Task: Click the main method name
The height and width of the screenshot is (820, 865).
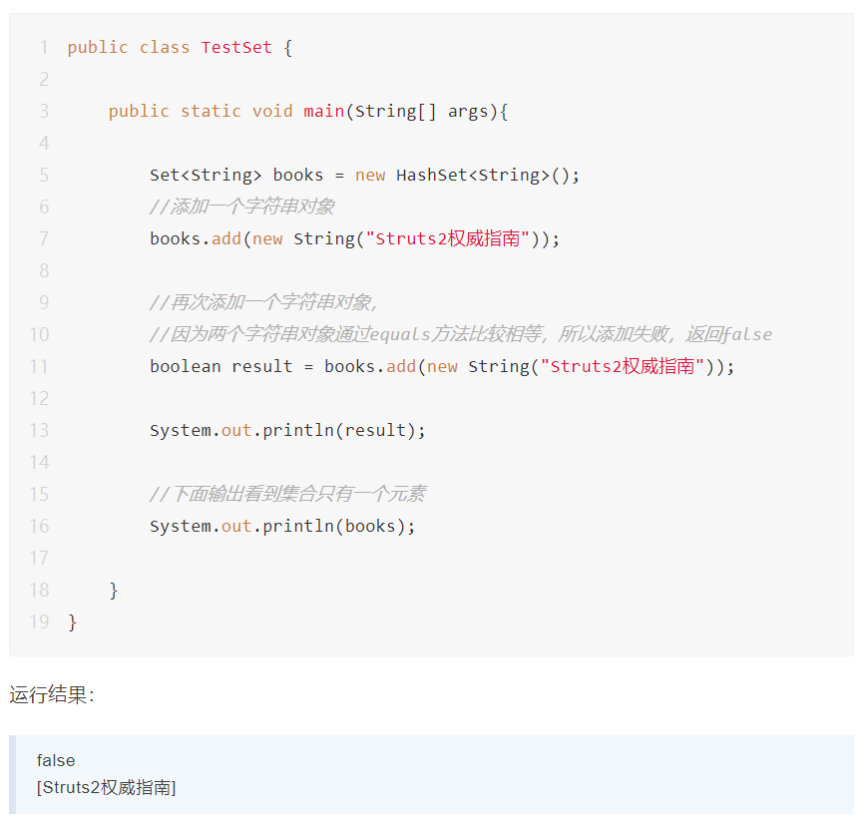Action: pos(324,112)
